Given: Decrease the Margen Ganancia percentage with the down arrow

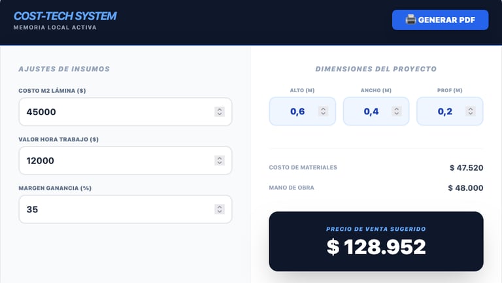Looking at the screenshot, I should pos(220,212).
